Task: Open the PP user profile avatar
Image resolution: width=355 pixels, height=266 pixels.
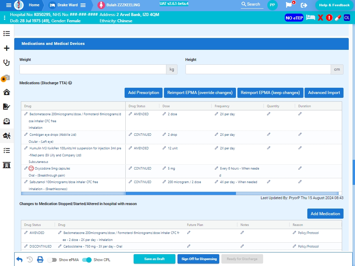Action: pos(273,5)
